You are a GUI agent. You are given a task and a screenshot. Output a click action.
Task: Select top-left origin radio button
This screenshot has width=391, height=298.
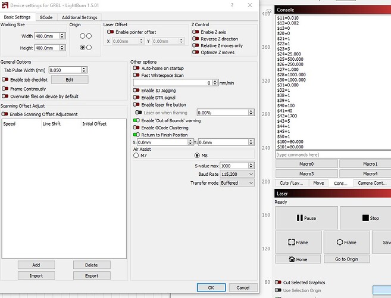83,36
